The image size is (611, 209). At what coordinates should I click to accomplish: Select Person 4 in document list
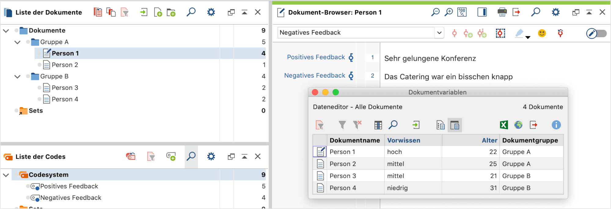65,99
